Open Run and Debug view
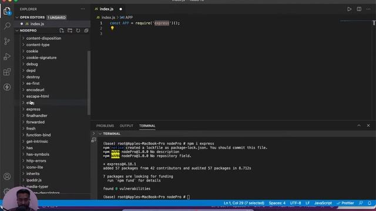376x211 pixels. [7, 57]
